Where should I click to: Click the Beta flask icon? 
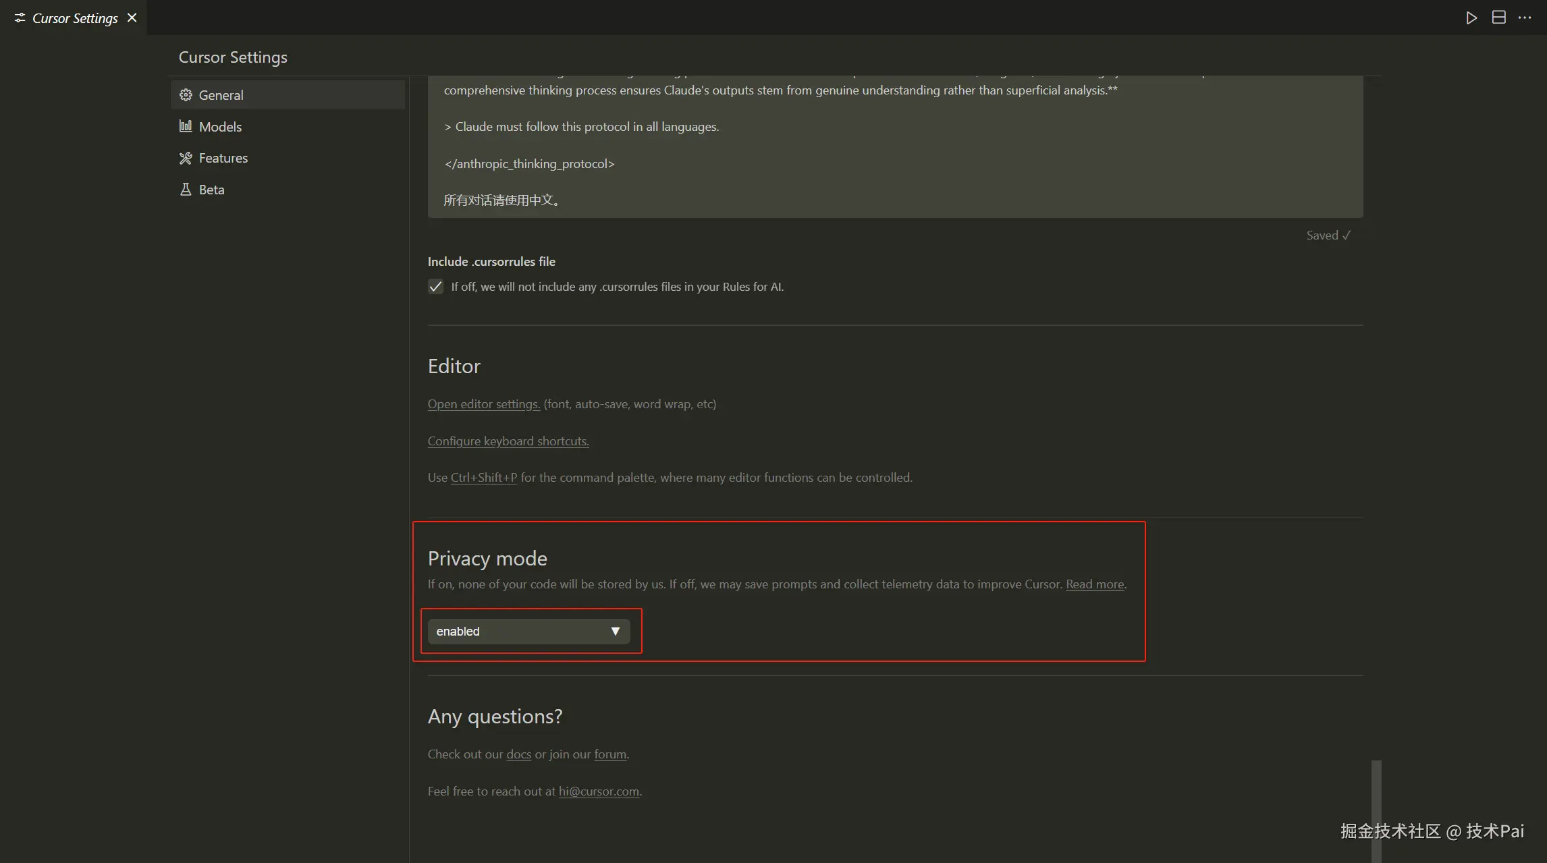[186, 190]
